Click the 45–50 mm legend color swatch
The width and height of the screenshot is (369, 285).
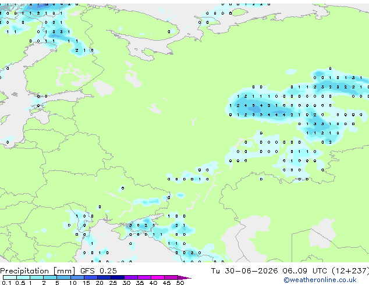[171, 277]
